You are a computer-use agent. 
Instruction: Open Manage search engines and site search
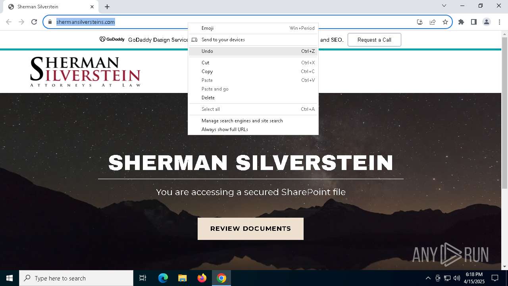pos(253,121)
